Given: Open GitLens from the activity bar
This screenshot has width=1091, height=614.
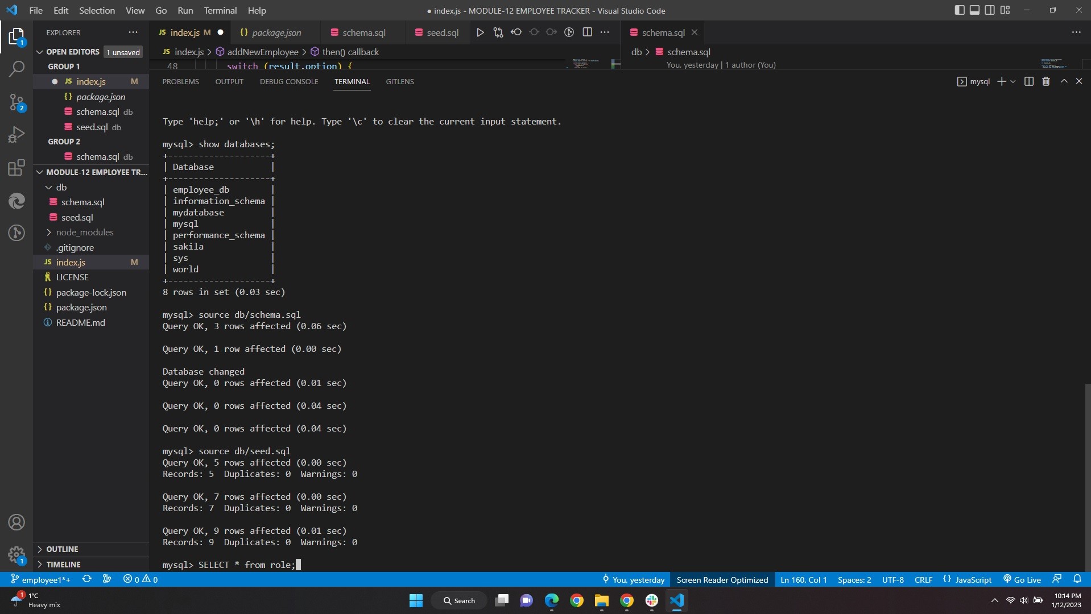Looking at the screenshot, I should tap(17, 233).
